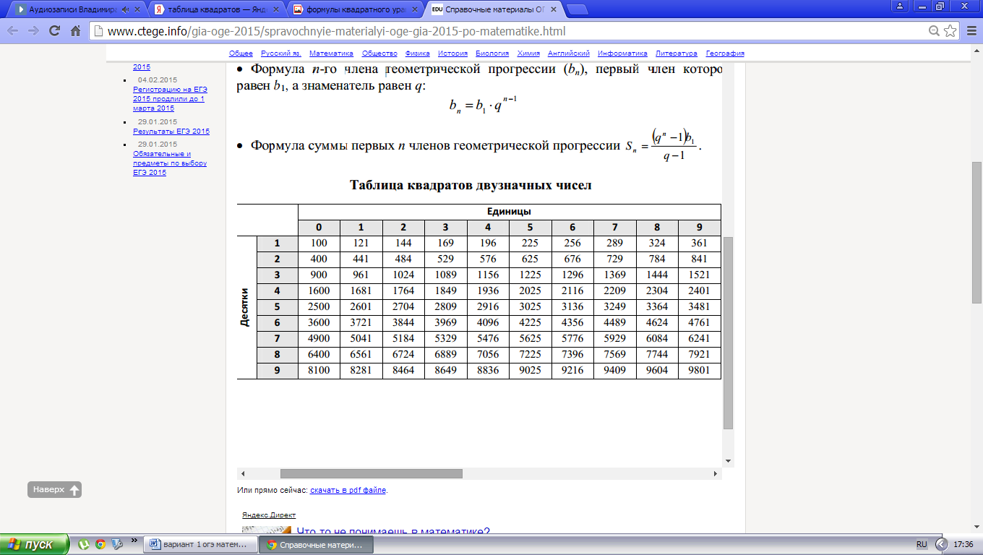Viewport: 983px width, 555px height.
Task: Click table cell 9801
Action: tap(700, 370)
